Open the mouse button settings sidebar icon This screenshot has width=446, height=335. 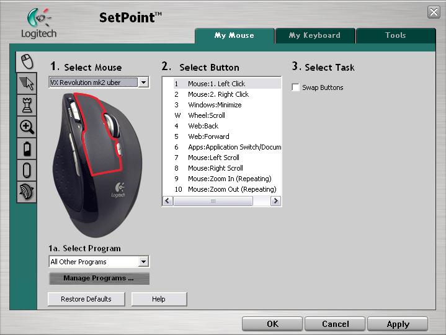click(x=27, y=61)
